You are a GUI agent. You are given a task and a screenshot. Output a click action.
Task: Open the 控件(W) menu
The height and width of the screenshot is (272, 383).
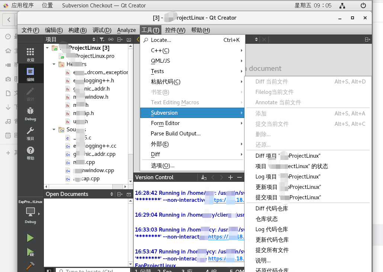pos(175,30)
